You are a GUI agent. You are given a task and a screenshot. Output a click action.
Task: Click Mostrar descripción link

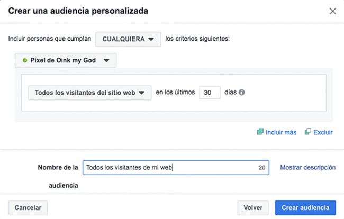coord(308,168)
